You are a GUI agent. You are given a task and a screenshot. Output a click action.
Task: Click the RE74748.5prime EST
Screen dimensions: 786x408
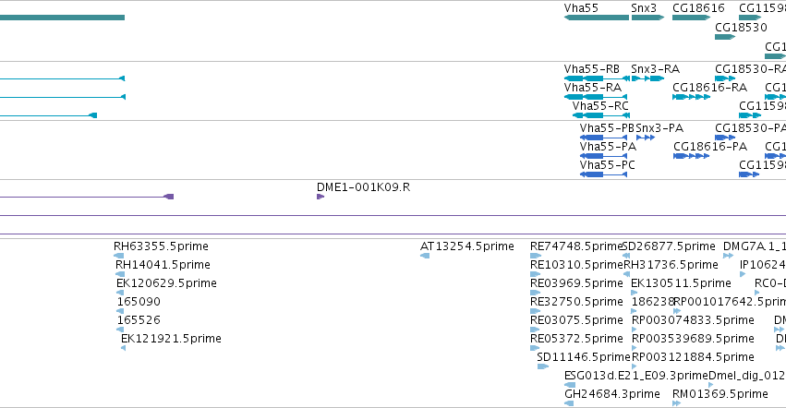pyautogui.click(x=536, y=256)
